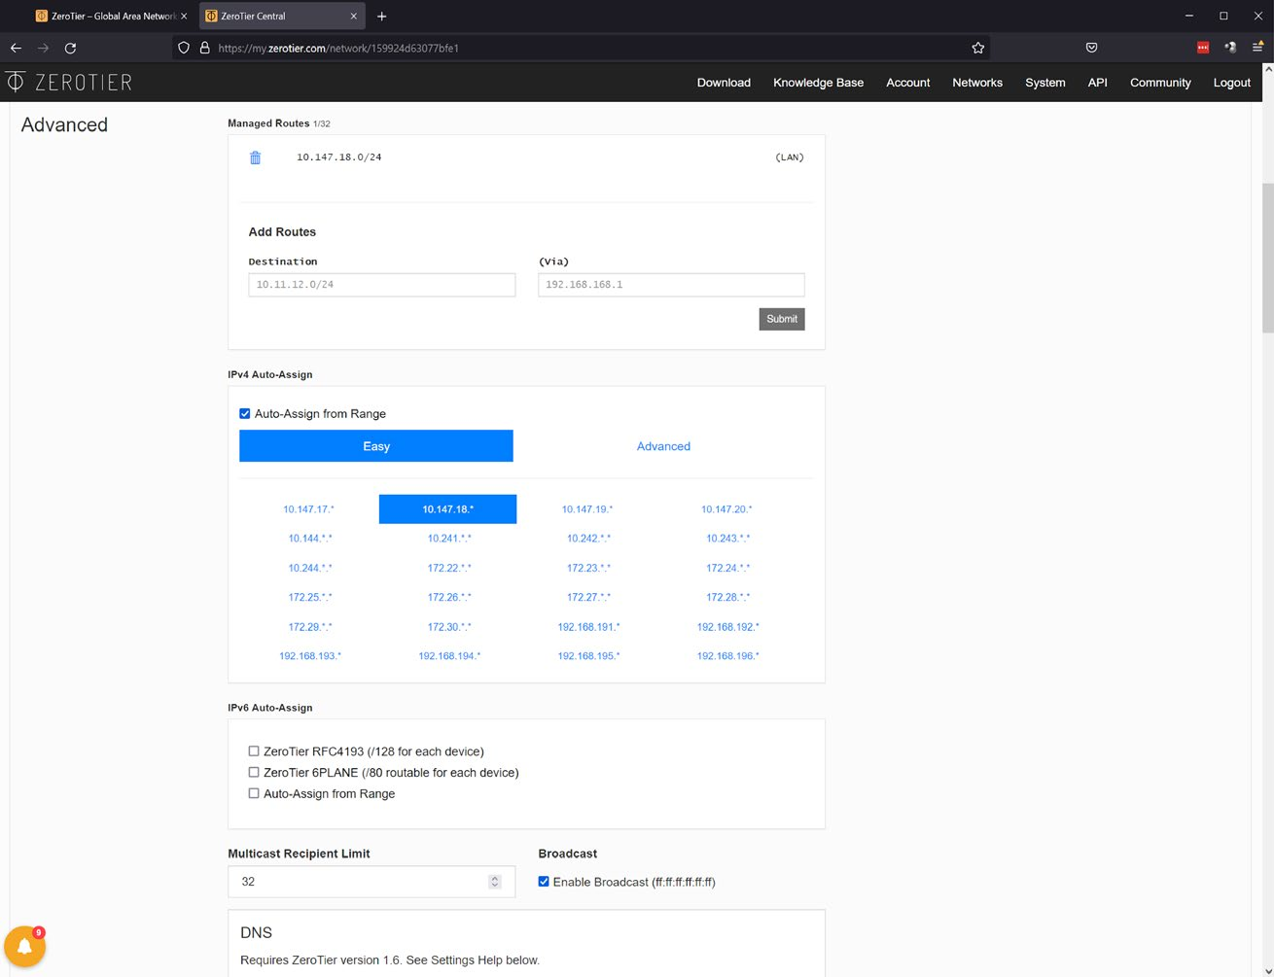The width and height of the screenshot is (1274, 977).
Task: Select the 172.22.*.* range
Action: (x=449, y=568)
